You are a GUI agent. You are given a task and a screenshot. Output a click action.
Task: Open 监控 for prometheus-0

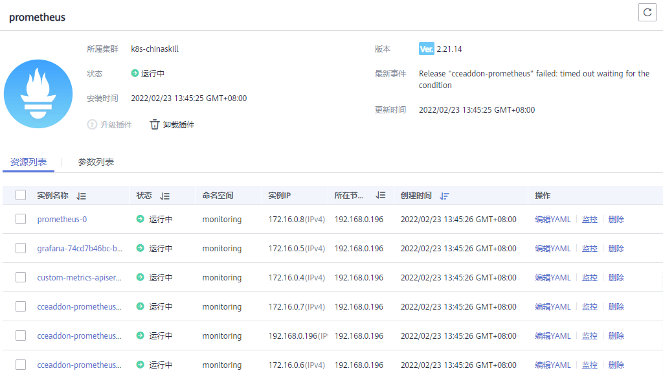(x=589, y=220)
